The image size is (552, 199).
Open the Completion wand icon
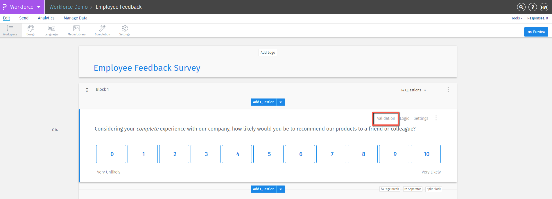[x=102, y=30]
